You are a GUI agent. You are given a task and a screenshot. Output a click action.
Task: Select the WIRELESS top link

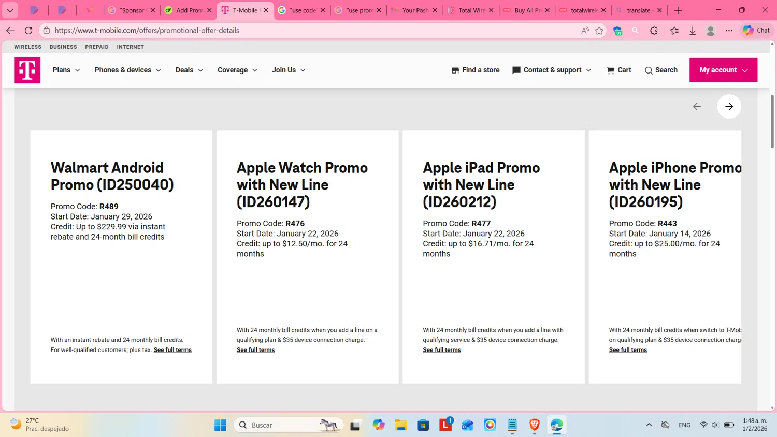pyautogui.click(x=27, y=47)
